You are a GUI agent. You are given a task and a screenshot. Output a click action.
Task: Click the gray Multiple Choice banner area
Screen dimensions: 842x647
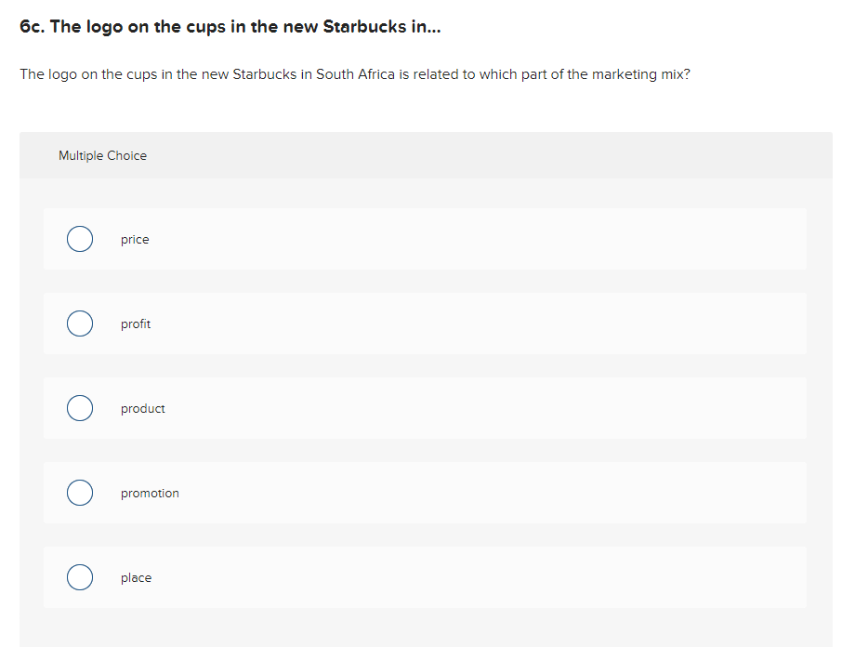pyautogui.click(x=465, y=155)
